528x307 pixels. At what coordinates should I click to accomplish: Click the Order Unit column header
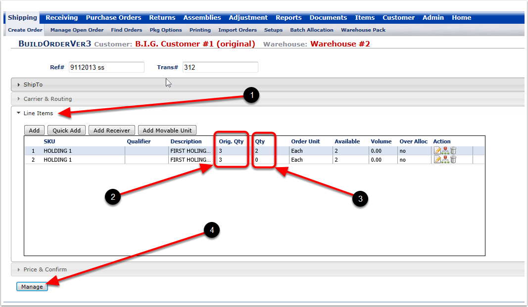tap(305, 141)
